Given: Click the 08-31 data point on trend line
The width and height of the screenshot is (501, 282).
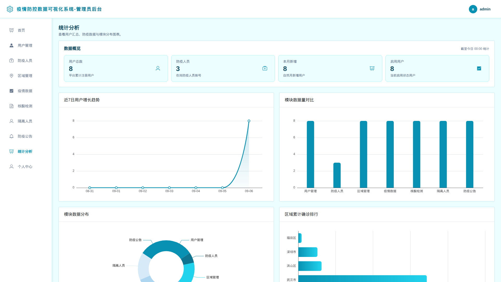Looking at the screenshot, I should pyautogui.click(x=90, y=188).
